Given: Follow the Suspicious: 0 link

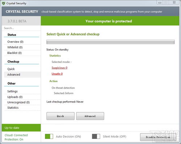Looking at the screenshot, I should (x=59, y=68).
